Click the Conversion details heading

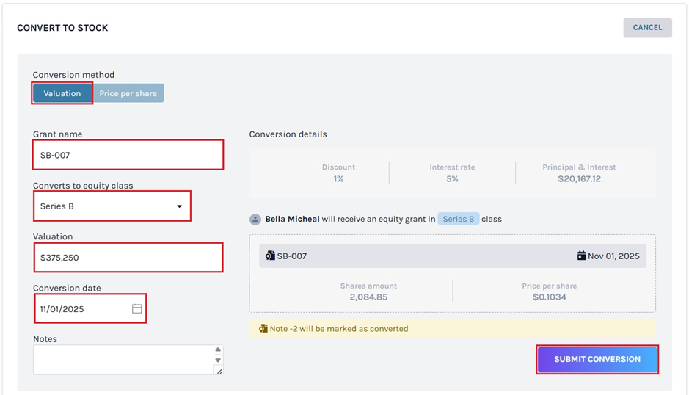pyautogui.click(x=288, y=134)
